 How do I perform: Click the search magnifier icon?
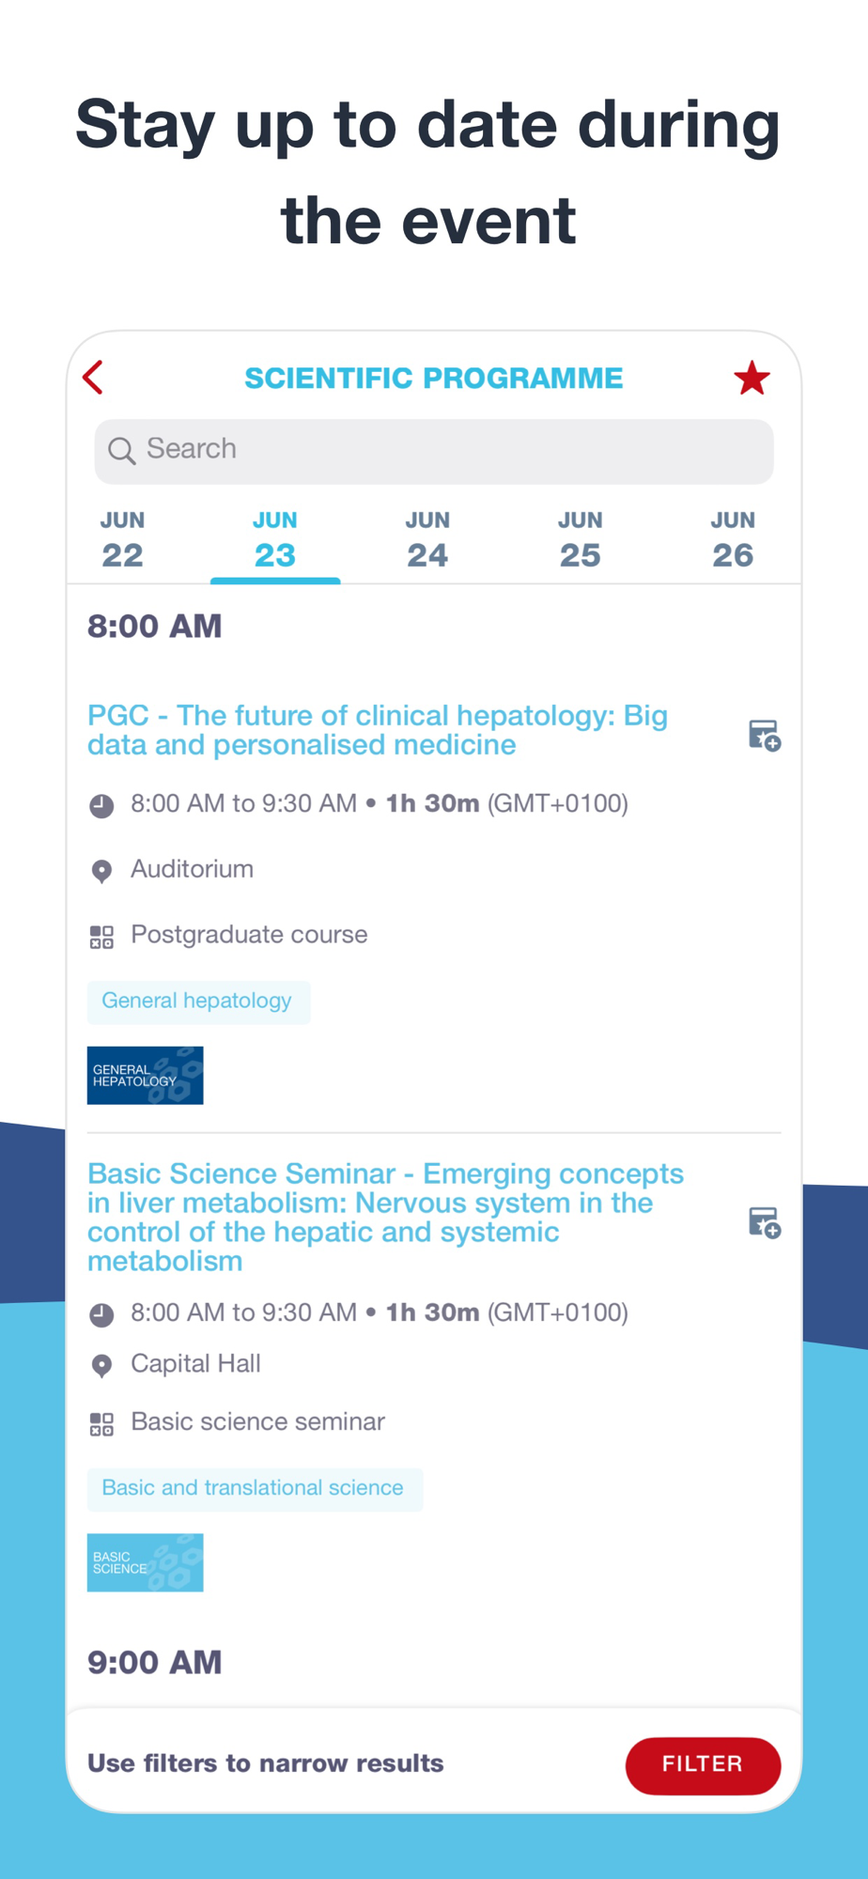(121, 450)
